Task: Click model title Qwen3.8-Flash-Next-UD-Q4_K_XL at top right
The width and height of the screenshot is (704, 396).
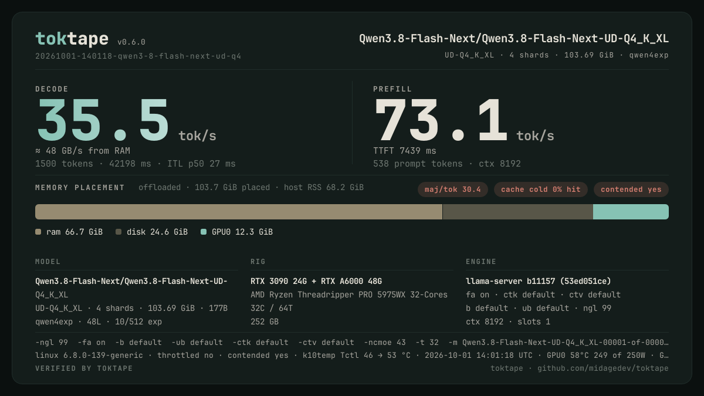Action: coord(514,39)
